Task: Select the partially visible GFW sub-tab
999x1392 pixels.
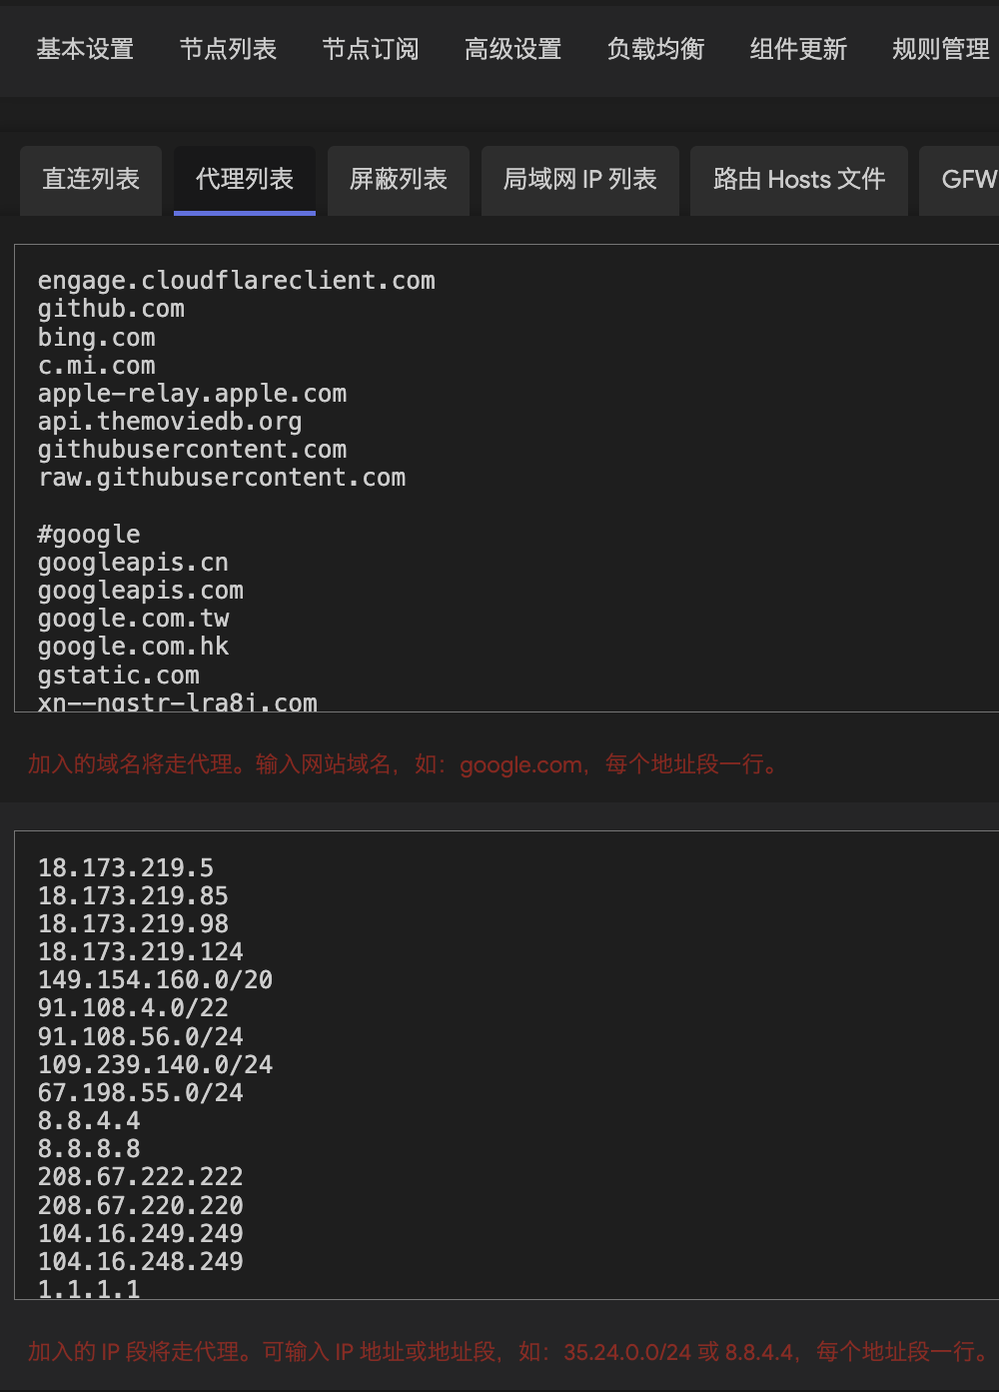Action: [967, 180]
